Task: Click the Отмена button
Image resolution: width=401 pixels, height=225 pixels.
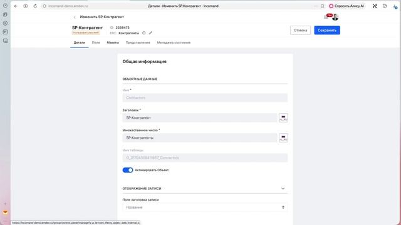Action: (300, 30)
